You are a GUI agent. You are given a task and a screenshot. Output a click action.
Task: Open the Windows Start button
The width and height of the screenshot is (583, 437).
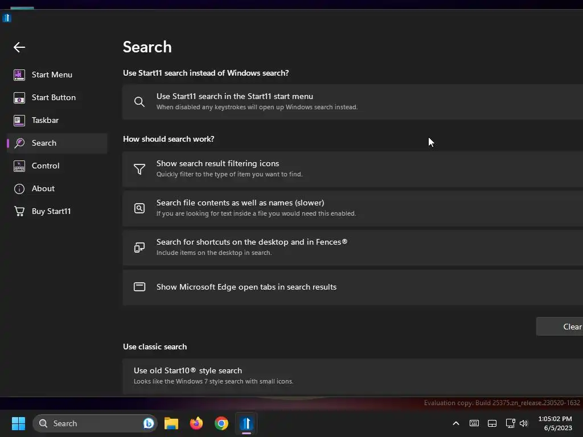[x=18, y=423]
